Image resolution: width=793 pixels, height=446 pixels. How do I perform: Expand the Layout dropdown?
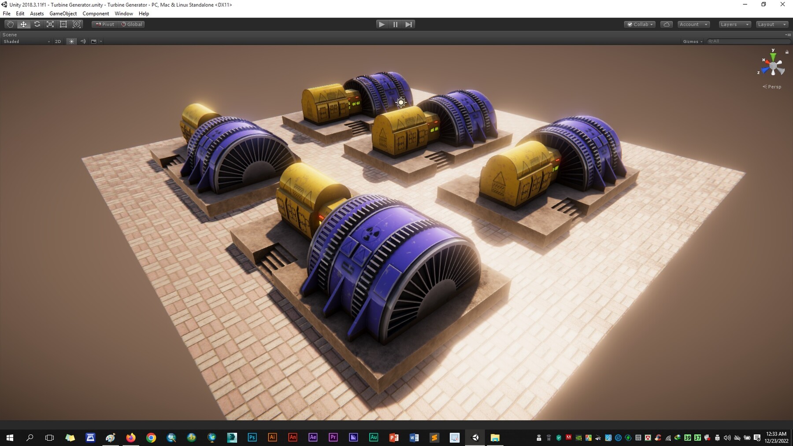[x=772, y=24]
